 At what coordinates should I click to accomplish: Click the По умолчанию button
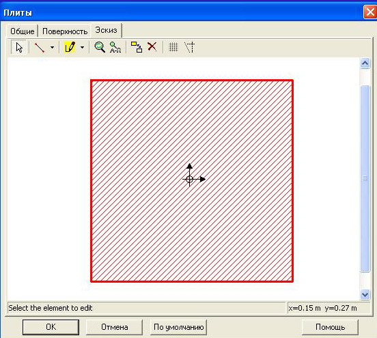pyautogui.click(x=179, y=327)
